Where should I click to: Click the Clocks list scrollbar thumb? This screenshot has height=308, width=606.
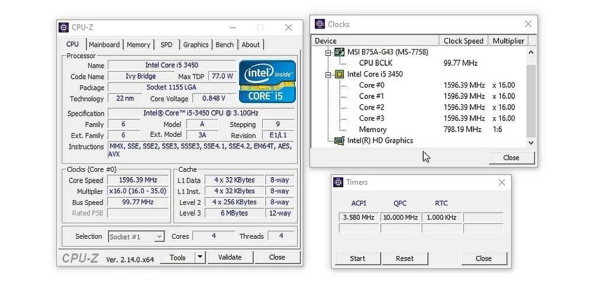(531, 101)
